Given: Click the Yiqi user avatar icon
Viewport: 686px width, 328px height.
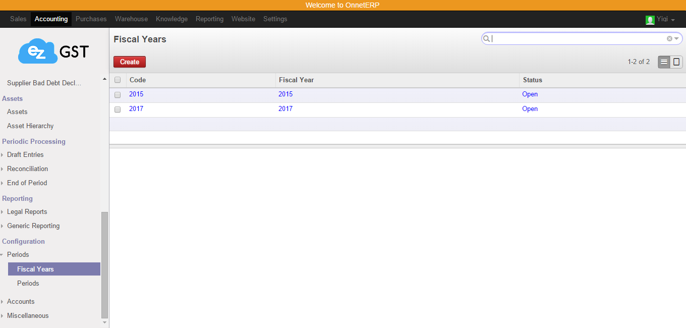Looking at the screenshot, I should click(x=650, y=19).
